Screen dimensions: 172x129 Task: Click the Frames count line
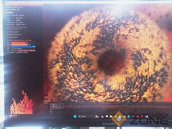13,20
